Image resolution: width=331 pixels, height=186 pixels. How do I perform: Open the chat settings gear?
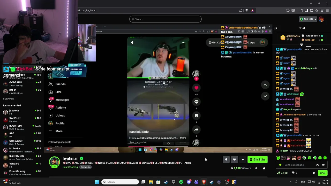tap(314, 173)
